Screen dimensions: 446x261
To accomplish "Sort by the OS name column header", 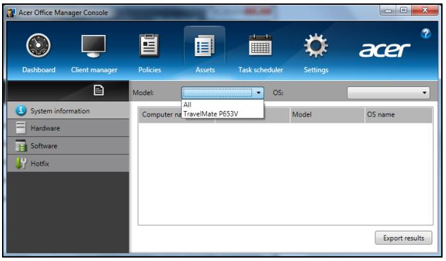I will click(399, 114).
